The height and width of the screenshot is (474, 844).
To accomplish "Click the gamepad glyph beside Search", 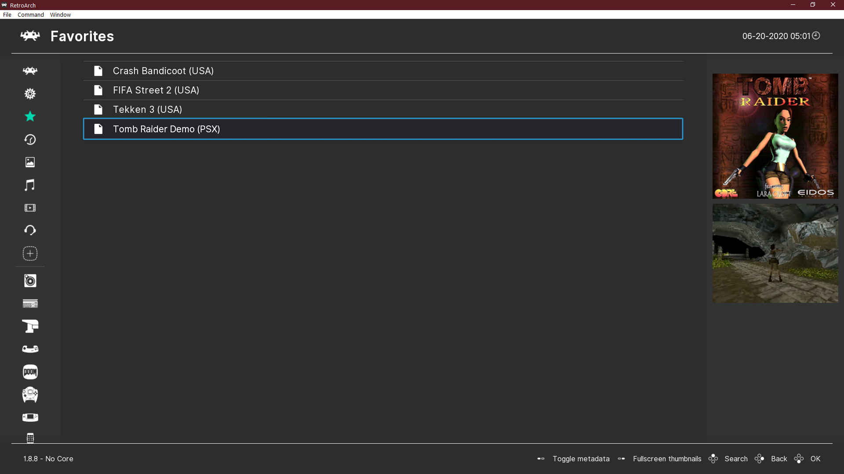I will pos(713,459).
